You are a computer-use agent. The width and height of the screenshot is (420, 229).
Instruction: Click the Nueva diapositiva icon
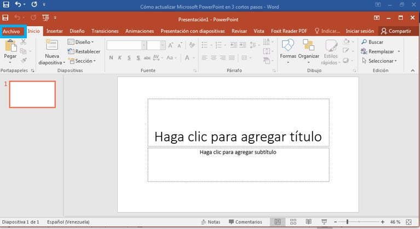51,45
